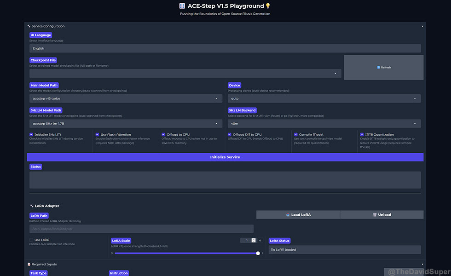Disable the Use Flash Attention checkbox
The width and height of the screenshot is (451, 276).
(98, 135)
